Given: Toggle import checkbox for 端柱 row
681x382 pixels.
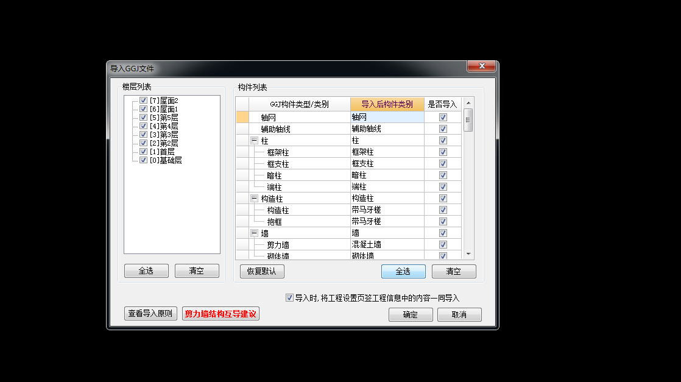Looking at the screenshot, I should click(x=443, y=187).
